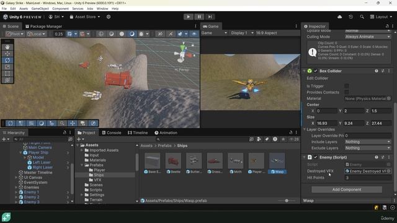
Task: Open the GameObject menu
Action: (x=40, y=9)
